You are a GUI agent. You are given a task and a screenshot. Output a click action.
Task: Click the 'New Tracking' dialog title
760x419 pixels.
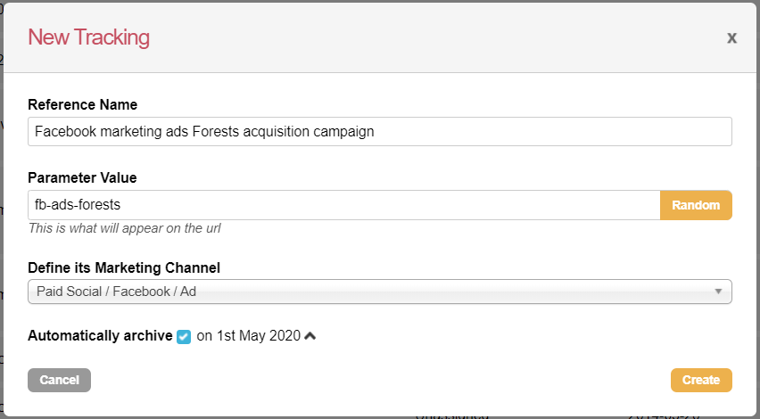(x=88, y=37)
